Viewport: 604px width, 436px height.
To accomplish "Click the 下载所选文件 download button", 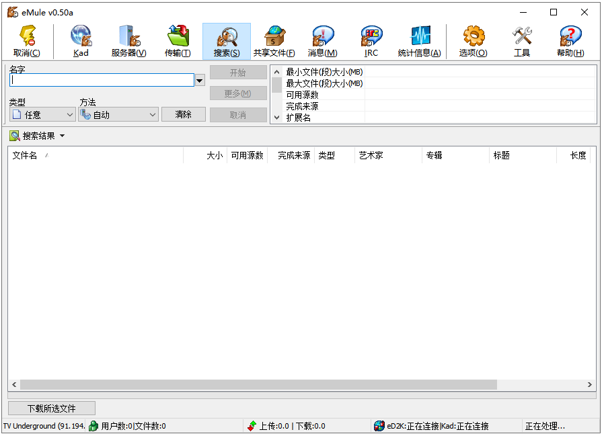I will click(x=52, y=408).
